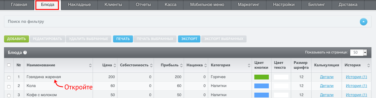Select the Кола dish name cell
This screenshot has width=376, height=98.
[58, 86]
